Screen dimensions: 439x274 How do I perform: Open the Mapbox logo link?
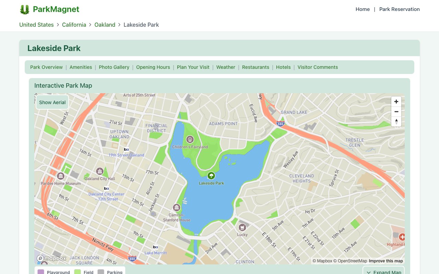pyautogui.click(x=51, y=258)
